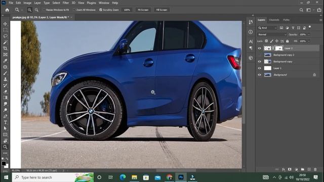Open the Character panel icon
The width and height of the screenshot is (324, 182).
tap(251, 41)
